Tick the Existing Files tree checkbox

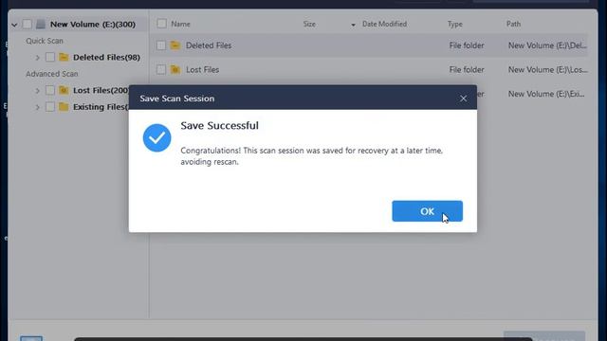tap(50, 107)
